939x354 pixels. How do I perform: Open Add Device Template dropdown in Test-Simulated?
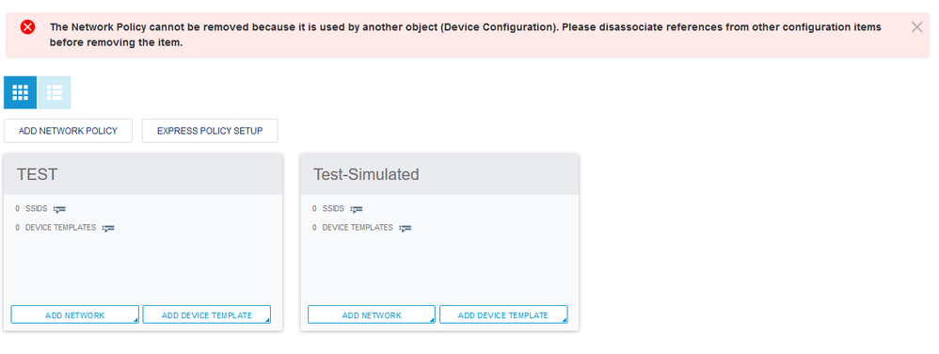pyautogui.click(x=503, y=315)
